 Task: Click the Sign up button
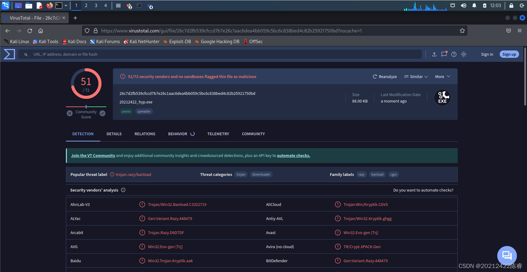click(509, 54)
